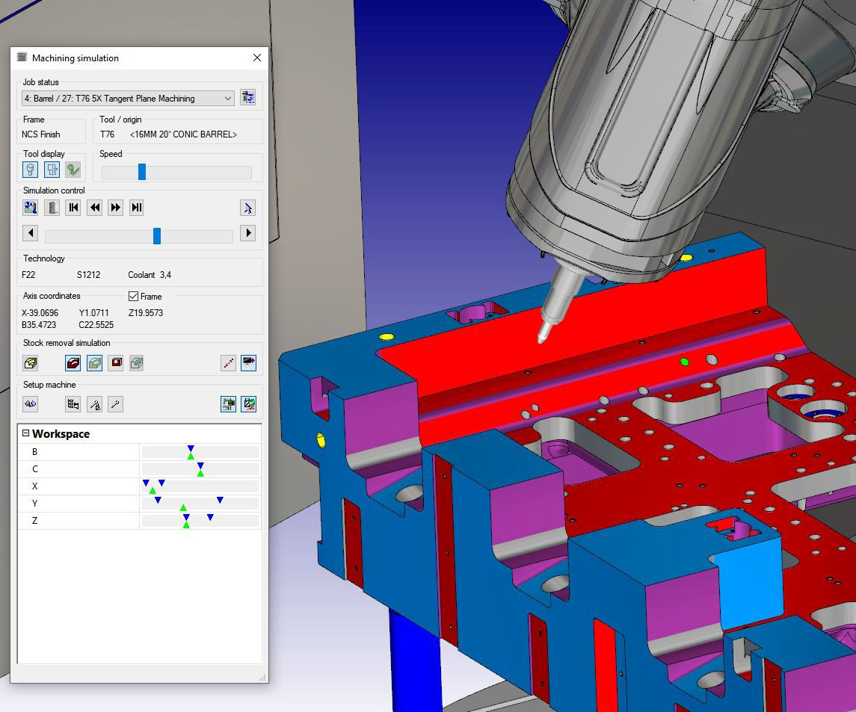
Task: Click the tool-lock Setup machine icon
Action: coord(94,404)
